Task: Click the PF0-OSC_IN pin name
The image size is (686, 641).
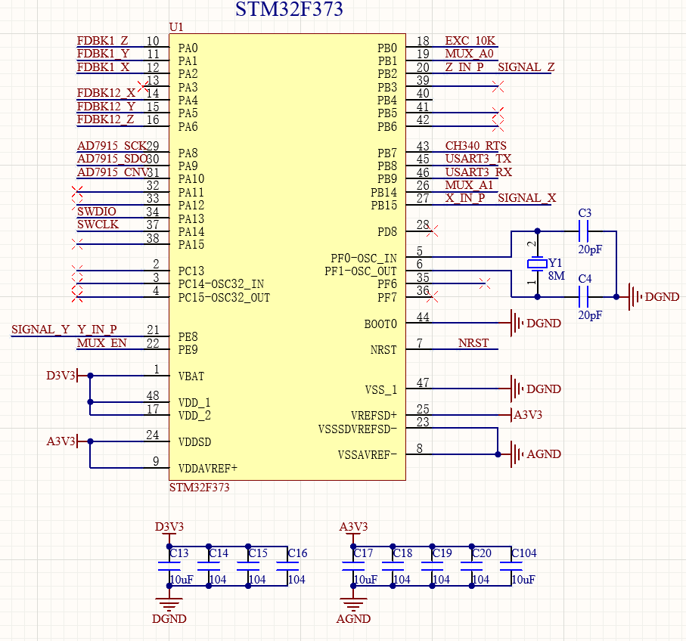Action: click(364, 258)
